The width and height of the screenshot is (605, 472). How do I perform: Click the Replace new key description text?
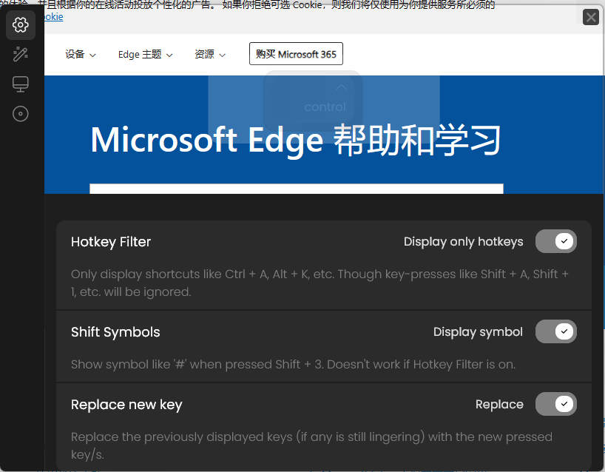312,446
